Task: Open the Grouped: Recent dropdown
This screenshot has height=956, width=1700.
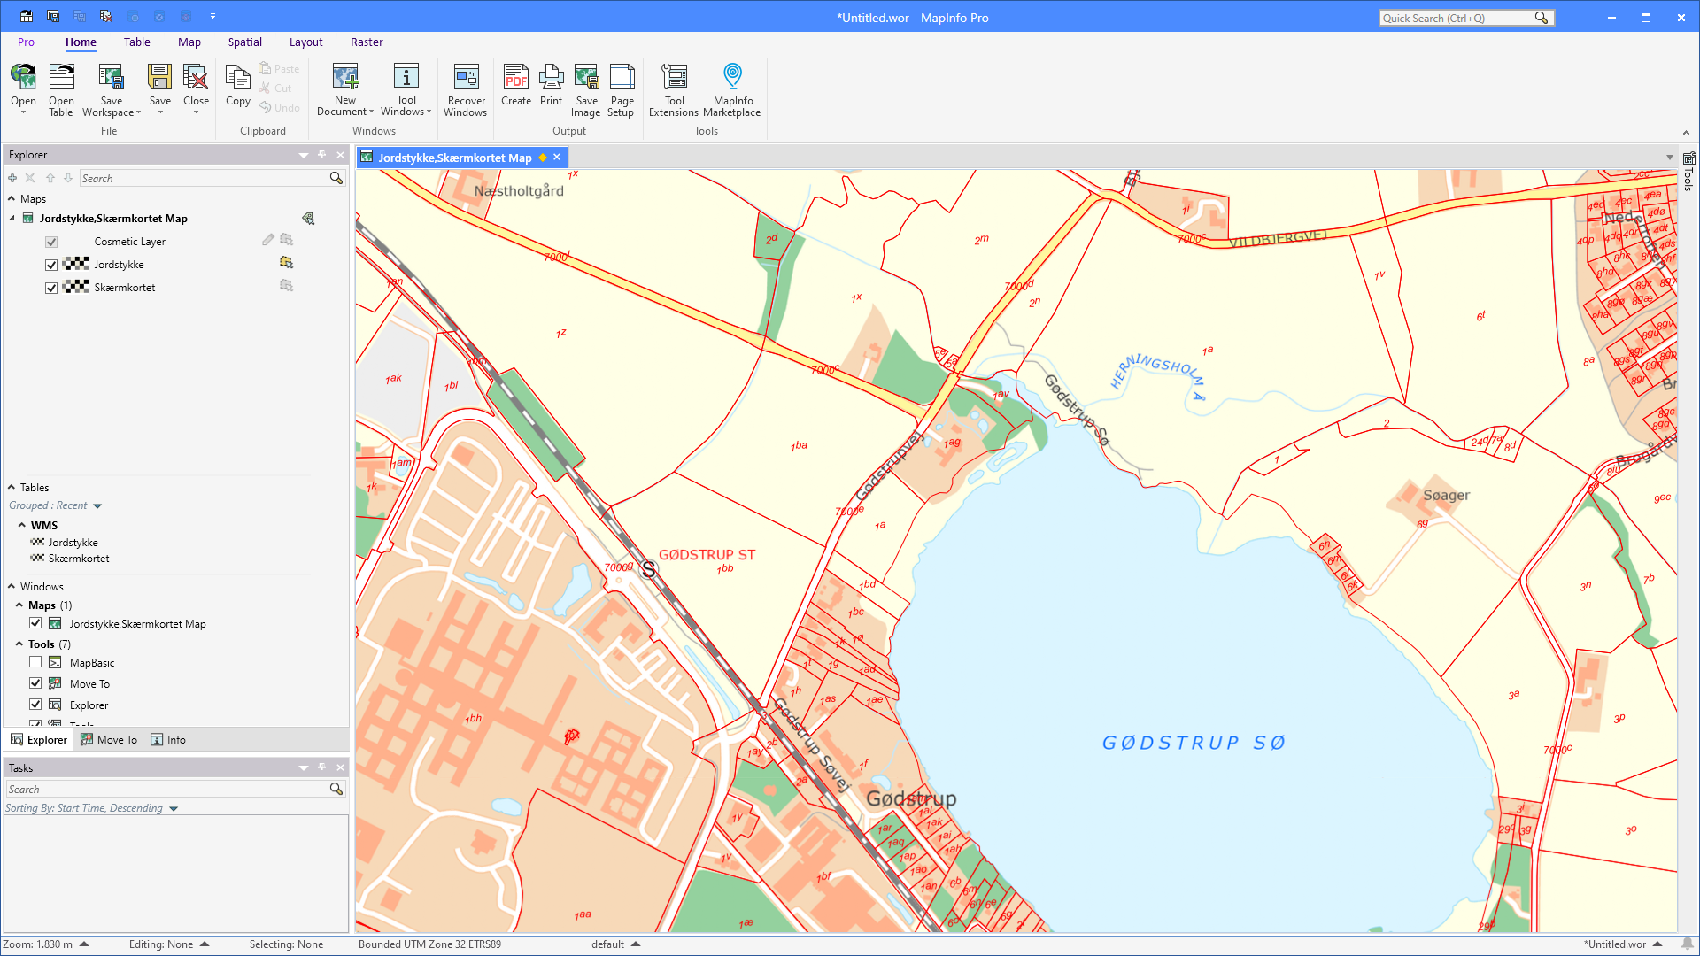Action: point(97,506)
